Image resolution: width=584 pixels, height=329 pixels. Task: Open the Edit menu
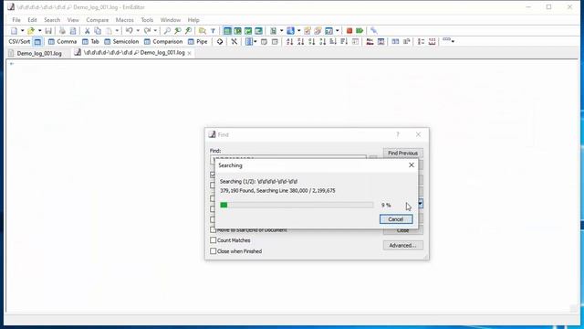(x=32, y=20)
